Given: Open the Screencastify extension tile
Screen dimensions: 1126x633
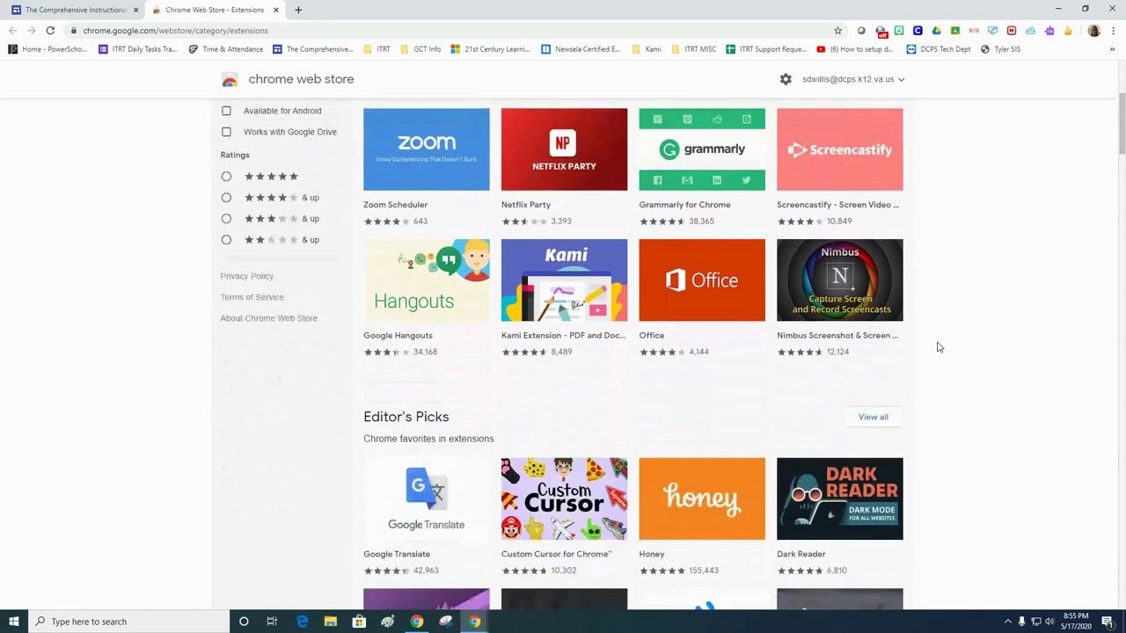Looking at the screenshot, I should 840,167.
